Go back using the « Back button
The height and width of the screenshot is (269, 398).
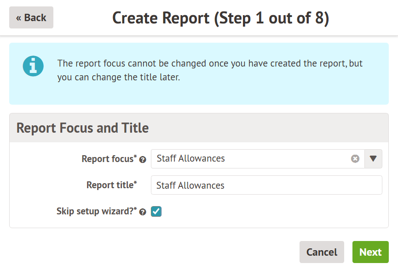(x=31, y=17)
